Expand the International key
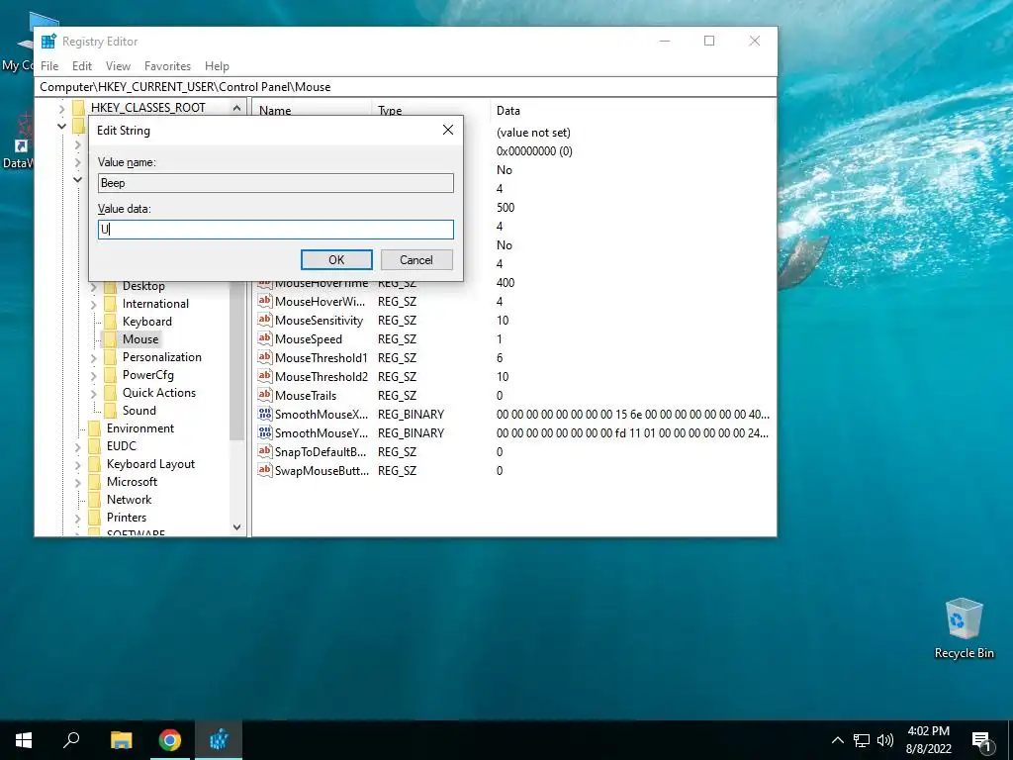This screenshot has height=760, width=1013. (94, 304)
